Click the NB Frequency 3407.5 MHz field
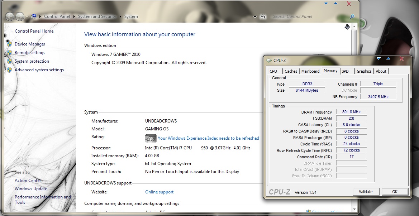Image resolution: width=419 pixels, height=216 pixels. [378, 97]
